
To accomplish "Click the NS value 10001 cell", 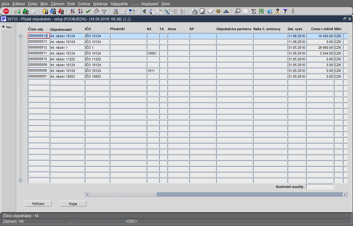I will click(153, 53).
